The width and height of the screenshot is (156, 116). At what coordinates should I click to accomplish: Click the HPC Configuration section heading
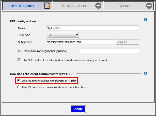[x=23, y=21]
